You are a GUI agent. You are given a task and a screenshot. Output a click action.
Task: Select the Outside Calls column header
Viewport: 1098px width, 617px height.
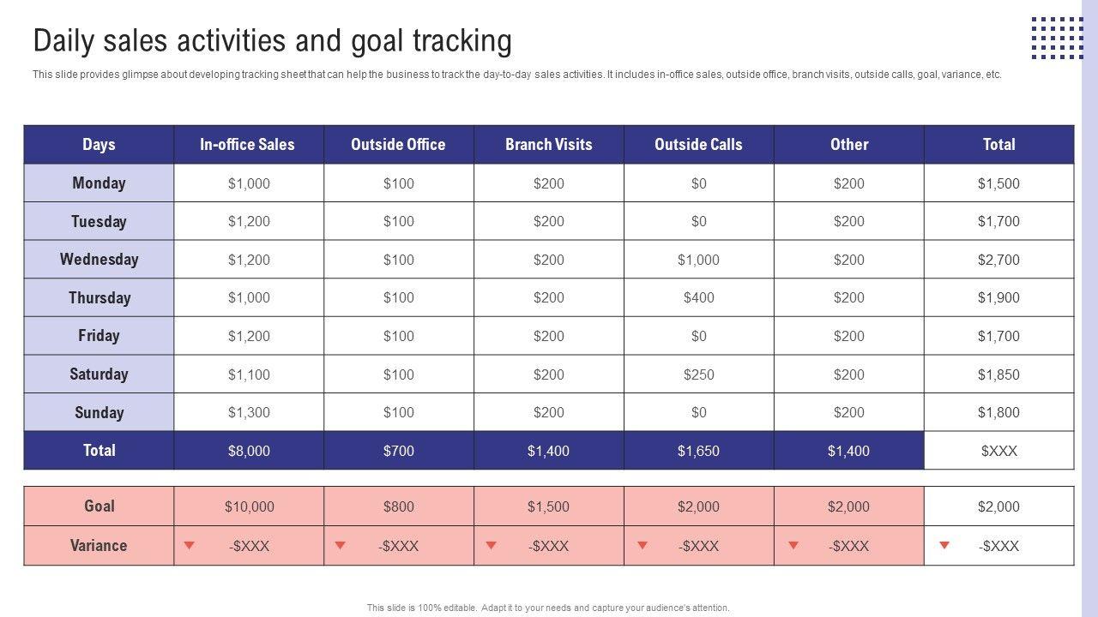tap(698, 144)
